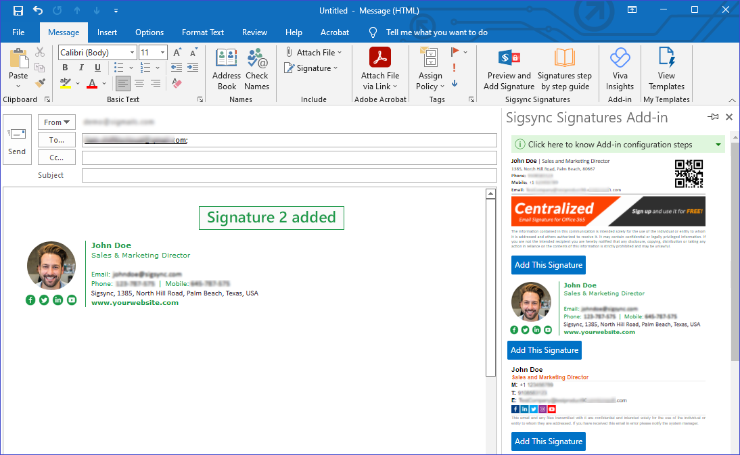Switch to the Insert tab
This screenshot has width=740, height=455.
[x=107, y=32]
